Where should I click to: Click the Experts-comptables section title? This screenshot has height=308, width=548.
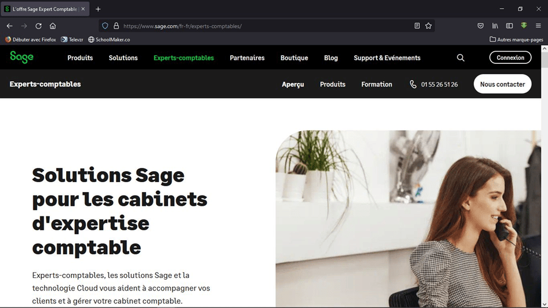pyautogui.click(x=45, y=84)
